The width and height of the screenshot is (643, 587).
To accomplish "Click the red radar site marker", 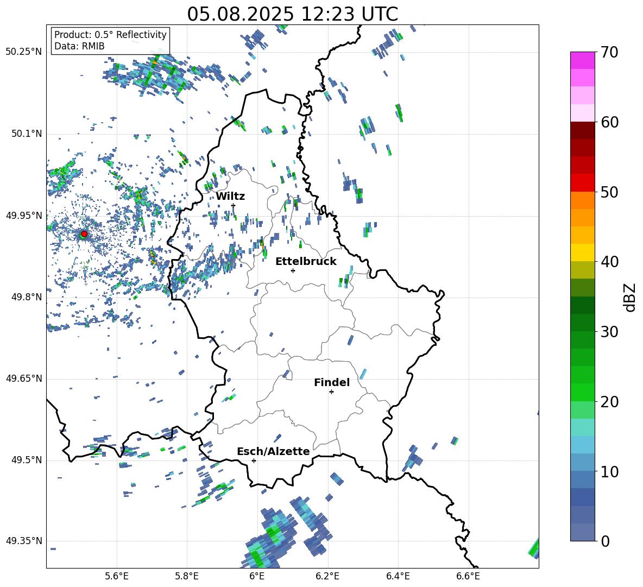I will [x=84, y=234].
